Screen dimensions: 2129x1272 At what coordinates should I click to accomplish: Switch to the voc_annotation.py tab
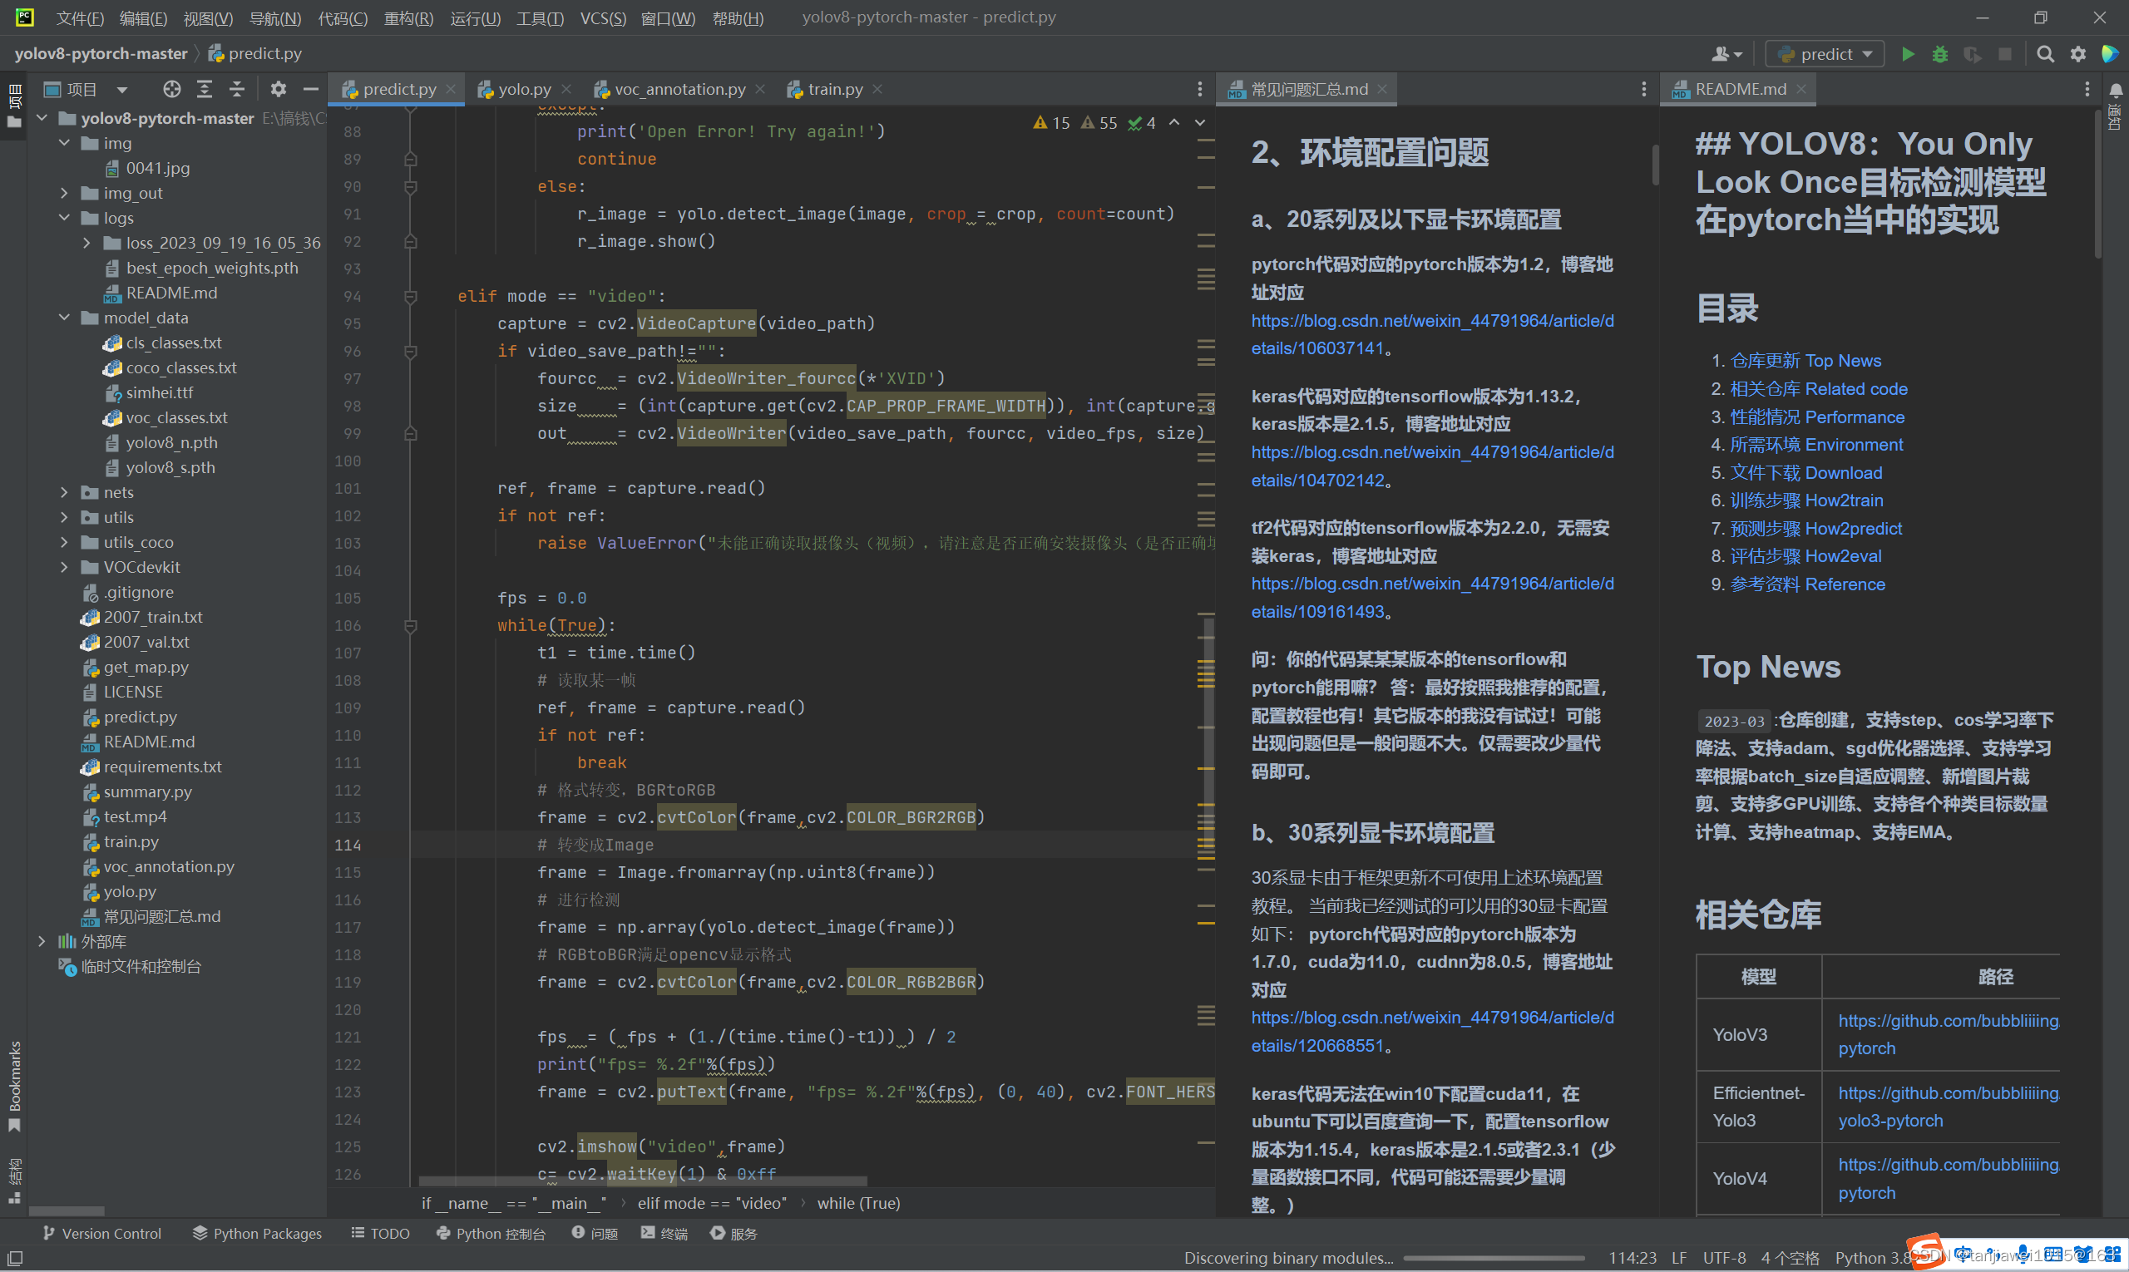click(x=679, y=89)
